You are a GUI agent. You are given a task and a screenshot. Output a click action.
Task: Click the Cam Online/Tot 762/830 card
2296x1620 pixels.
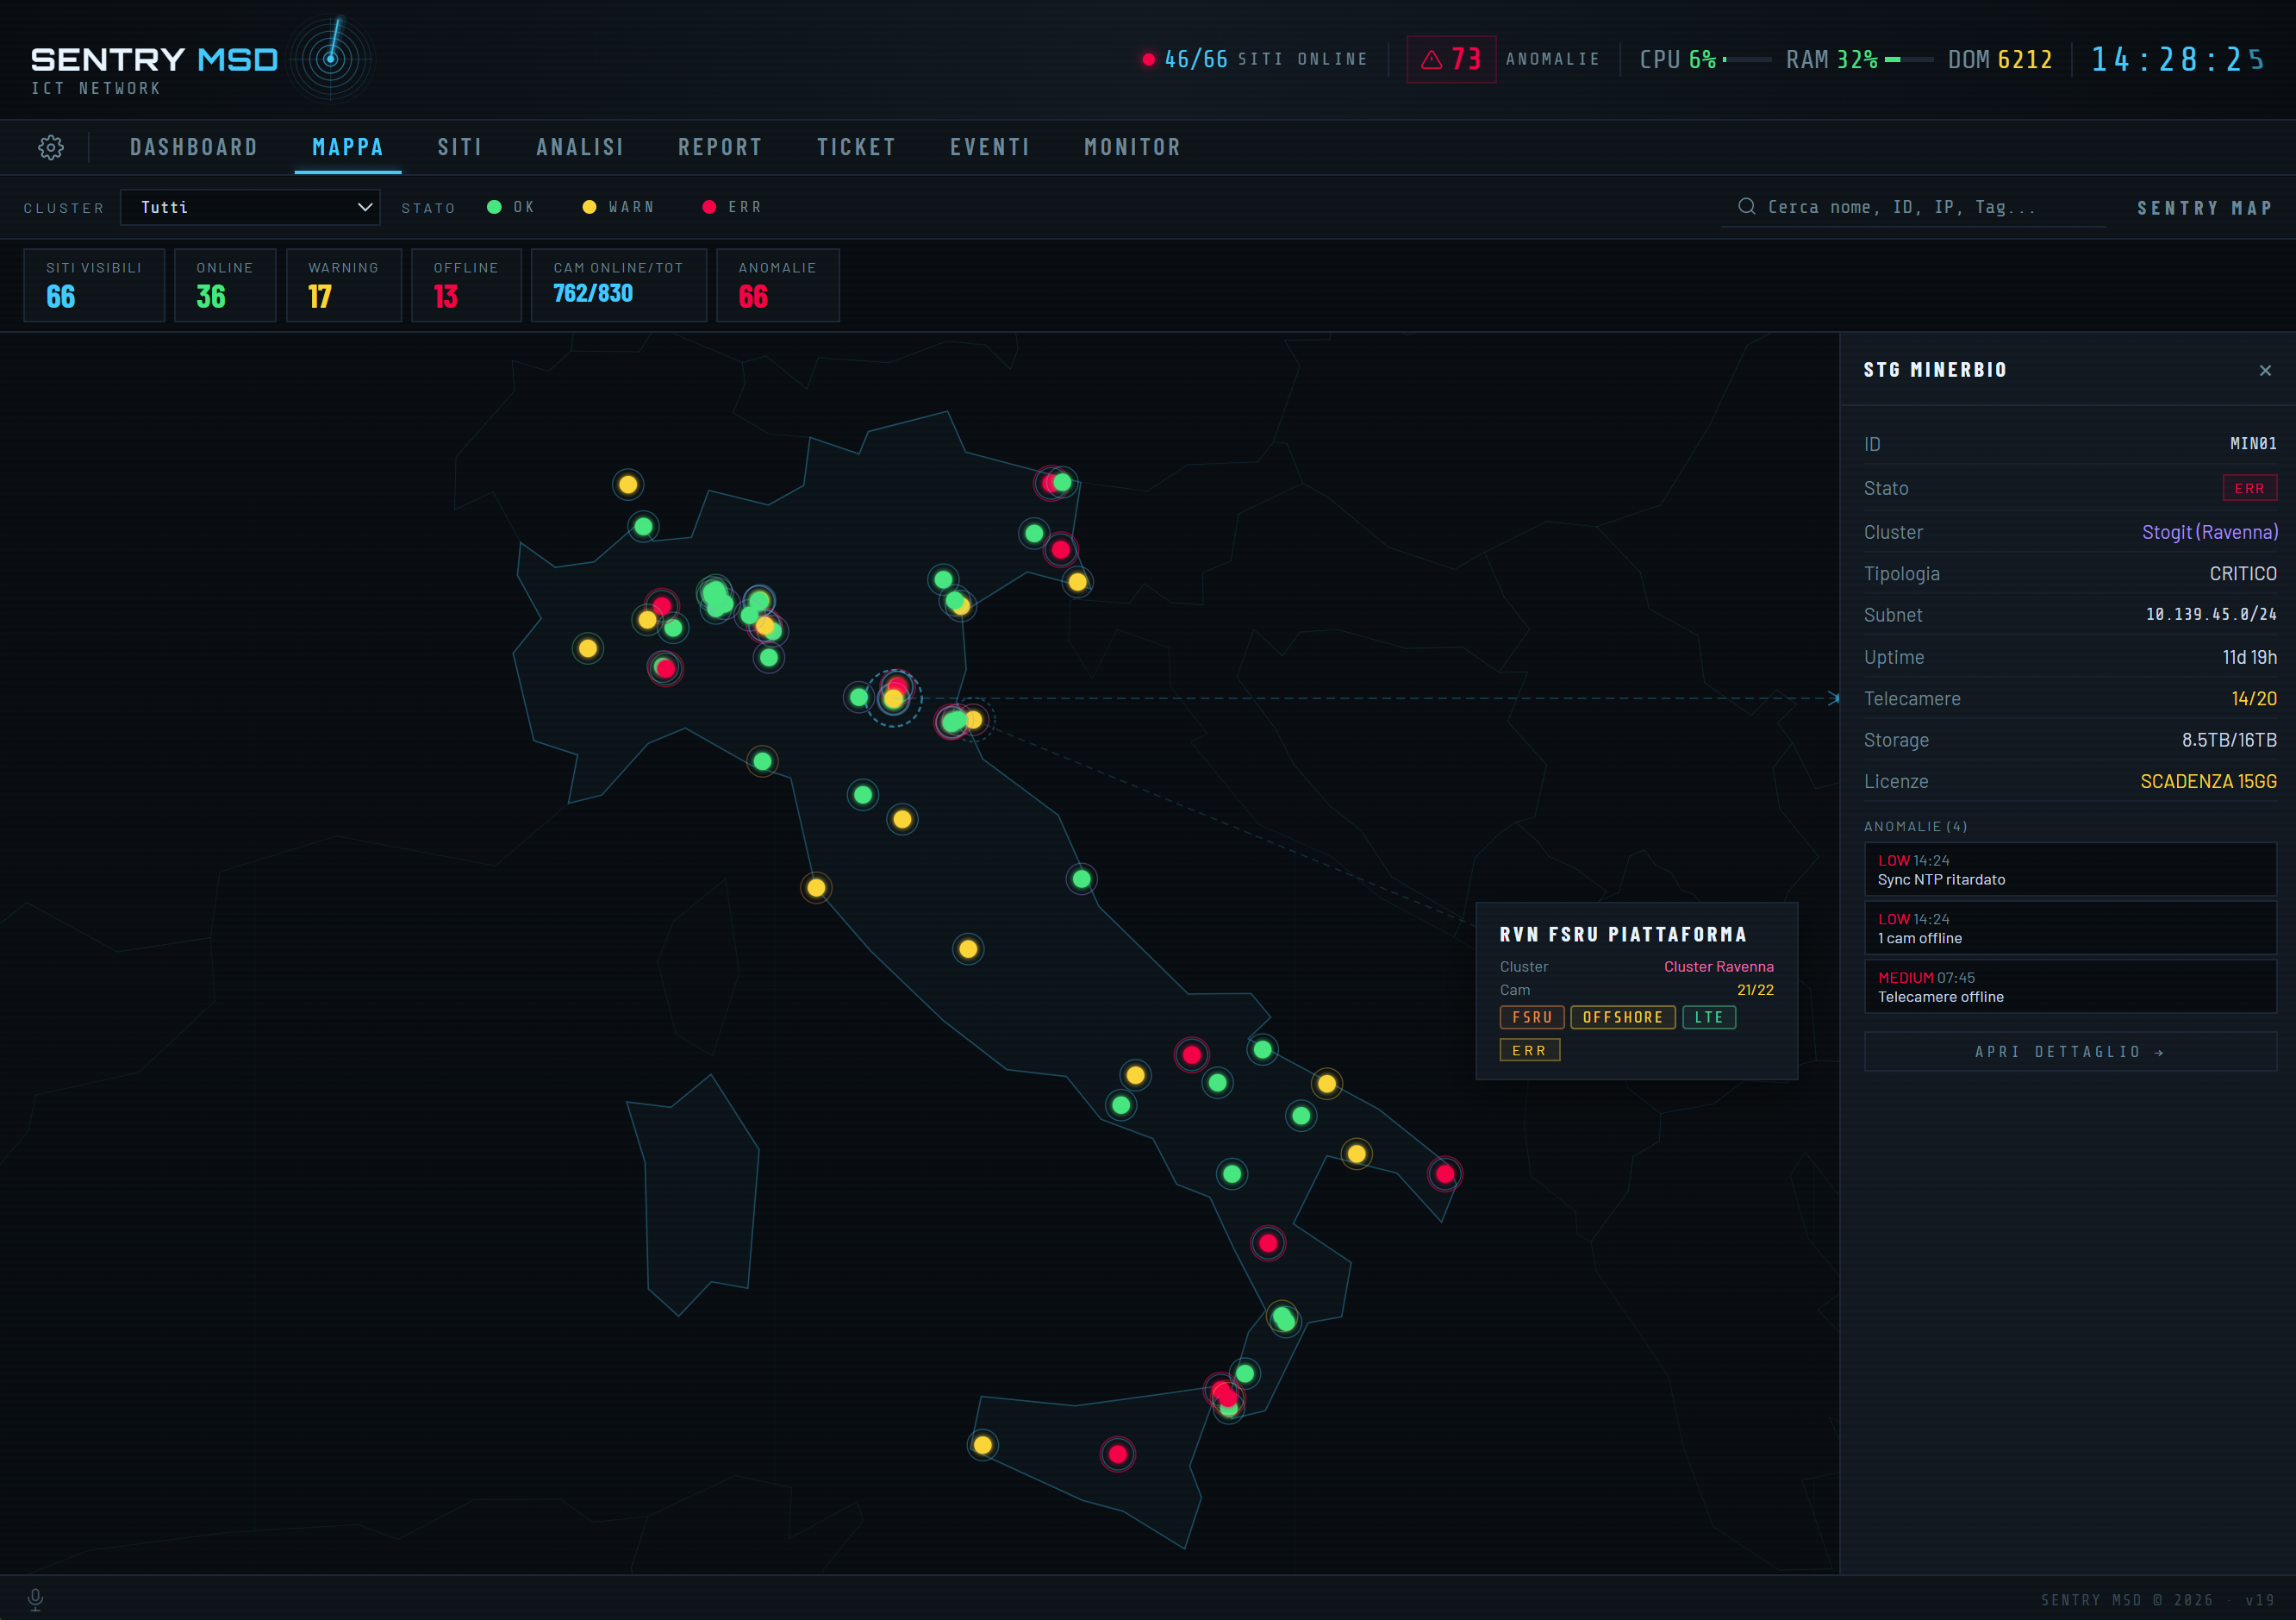[x=619, y=285]
